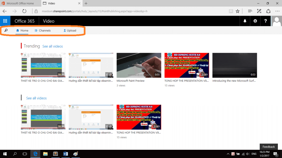Click the Introducing the new Microsoft Surf... title
The height and width of the screenshot is (158, 282).
(x=234, y=81)
